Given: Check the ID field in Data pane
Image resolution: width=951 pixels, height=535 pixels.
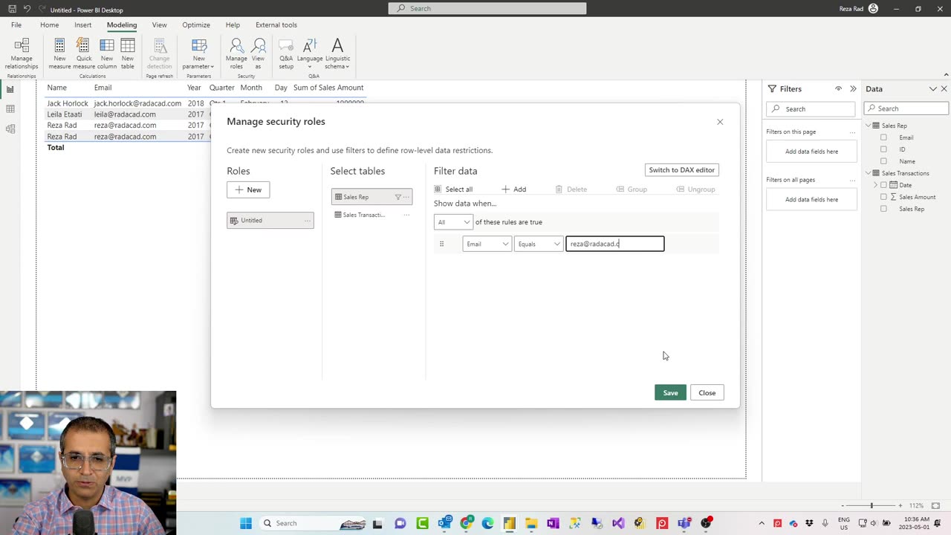Looking at the screenshot, I should point(883,149).
